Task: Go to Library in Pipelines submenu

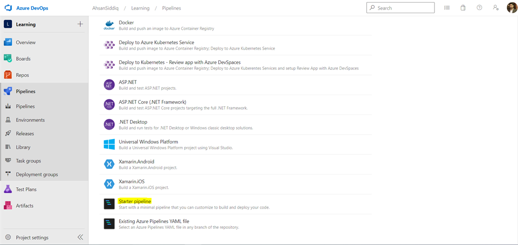Action: point(23,147)
